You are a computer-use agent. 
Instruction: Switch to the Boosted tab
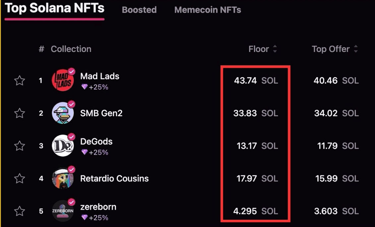[139, 10]
